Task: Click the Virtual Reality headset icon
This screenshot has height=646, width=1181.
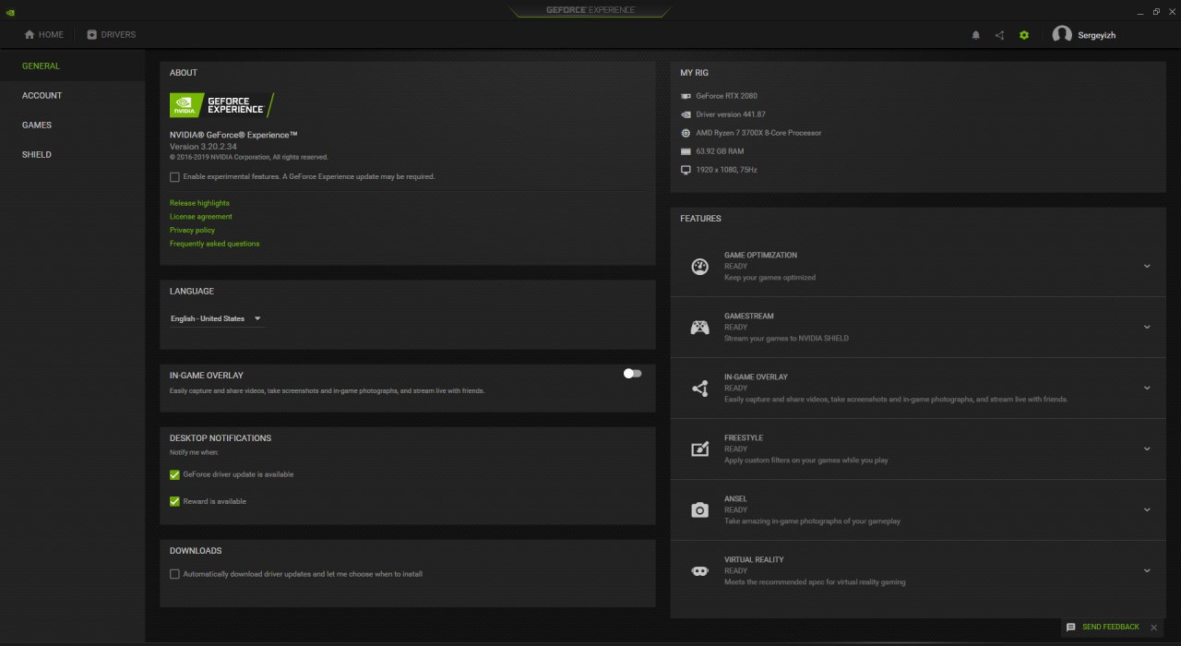Action: [x=699, y=571]
